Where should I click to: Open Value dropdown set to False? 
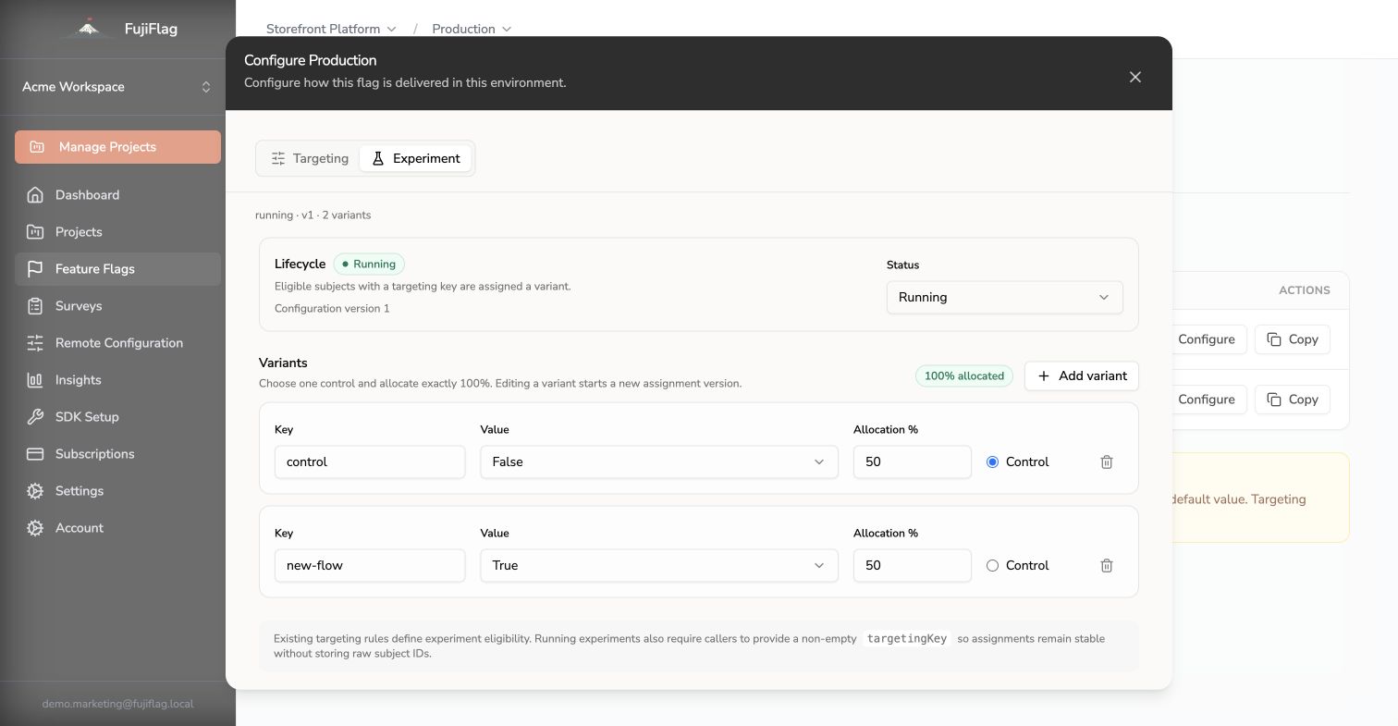[658, 461]
